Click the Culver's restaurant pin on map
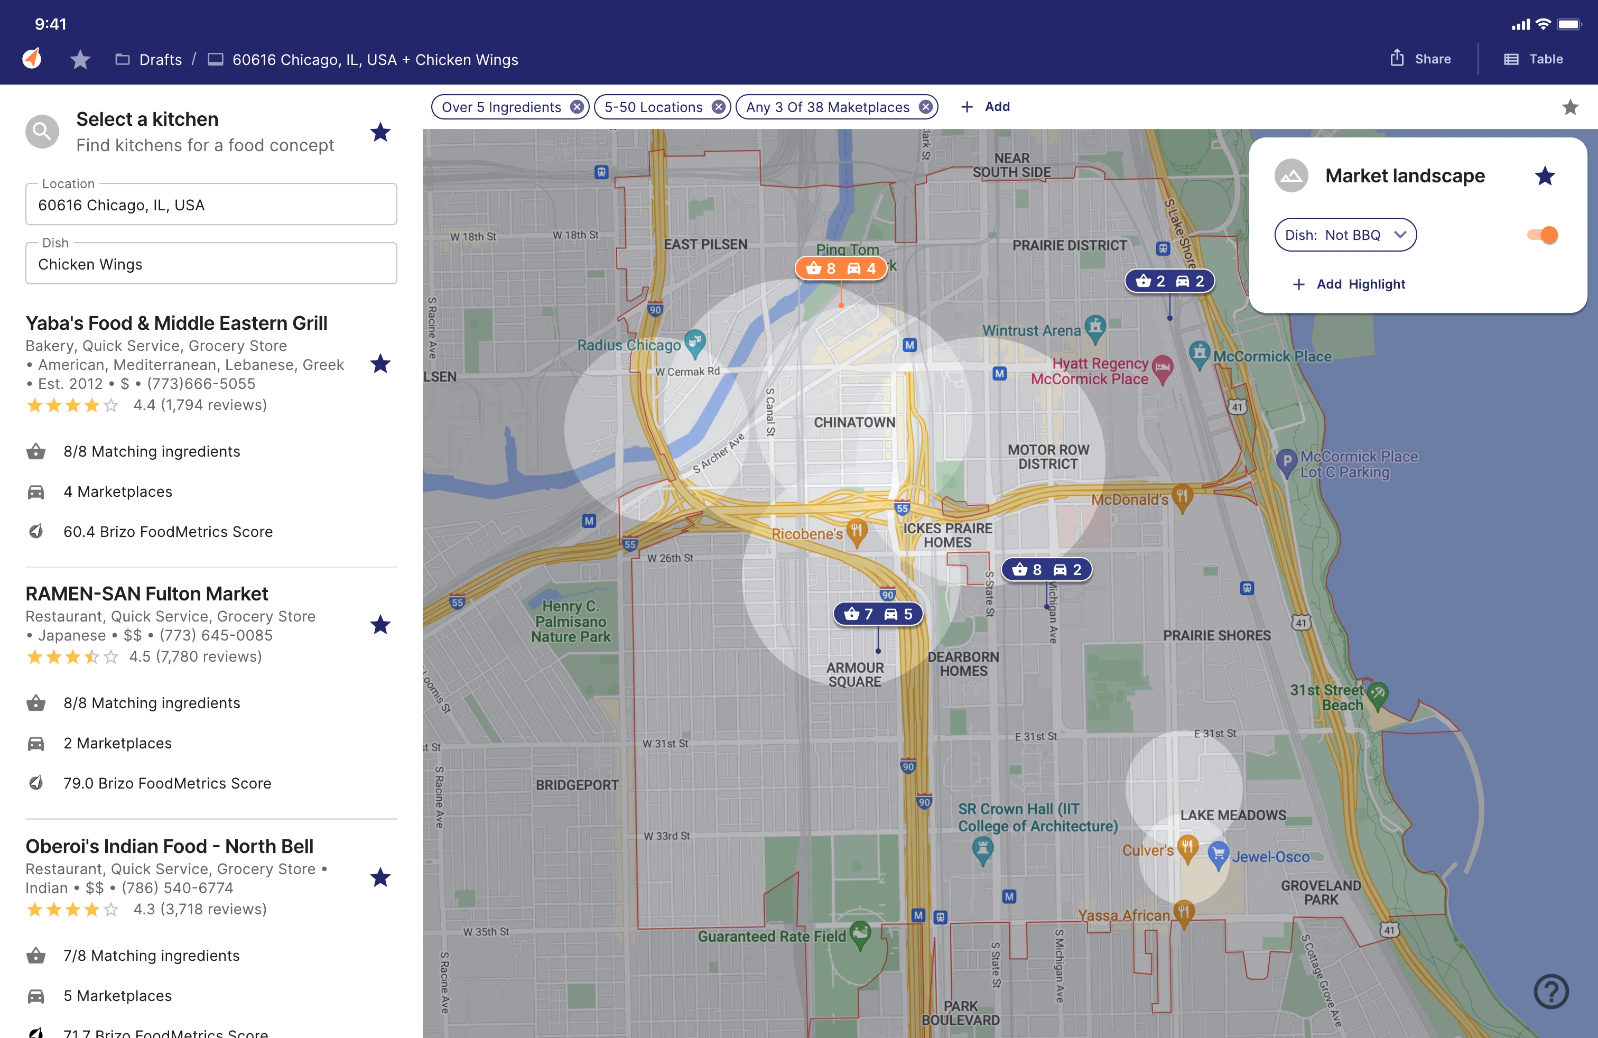The image size is (1598, 1038). click(1187, 849)
